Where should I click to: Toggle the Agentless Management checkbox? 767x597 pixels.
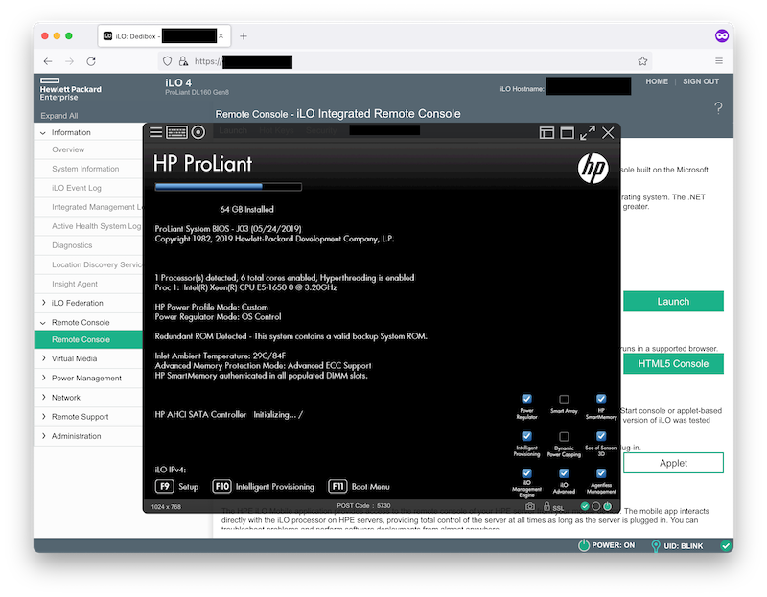coord(601,473)
